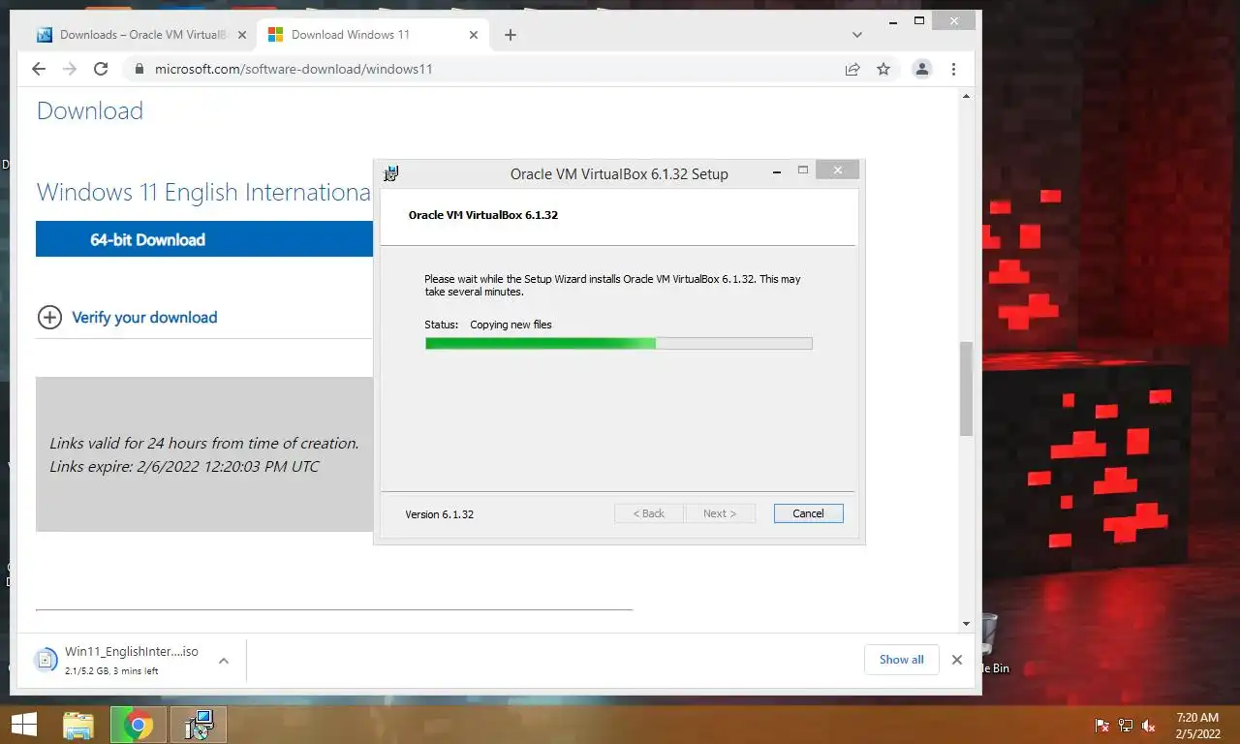Click the Action Center flag tray icon
This screenshot has height=744, width=1240.
pos(1101,725)
